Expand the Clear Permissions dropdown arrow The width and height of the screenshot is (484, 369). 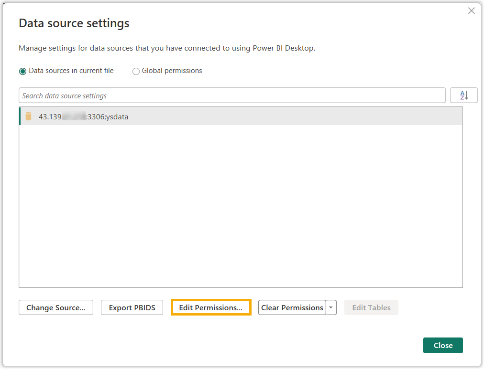point(331,307)
